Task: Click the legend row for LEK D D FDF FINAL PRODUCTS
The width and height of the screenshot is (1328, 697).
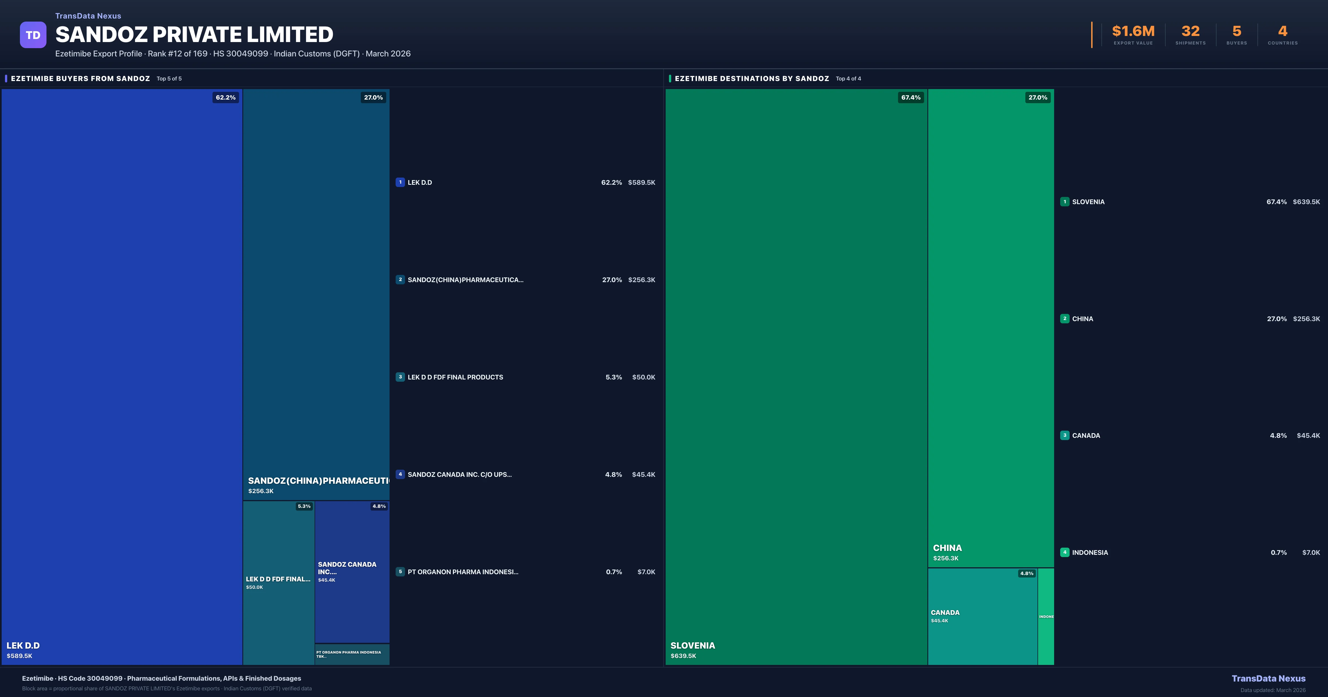Action: 526,377
